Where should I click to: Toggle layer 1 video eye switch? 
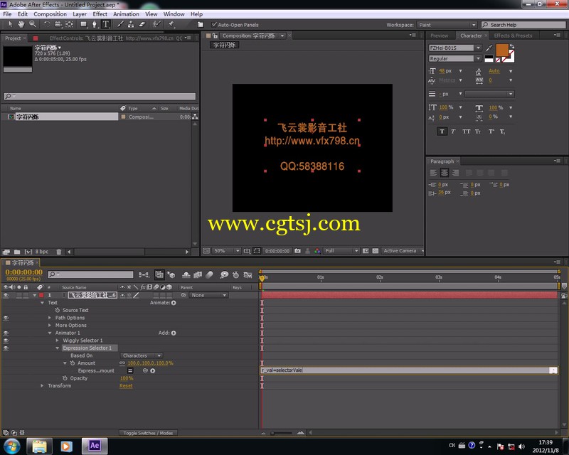pyautogui.click(x=6, y=295)
